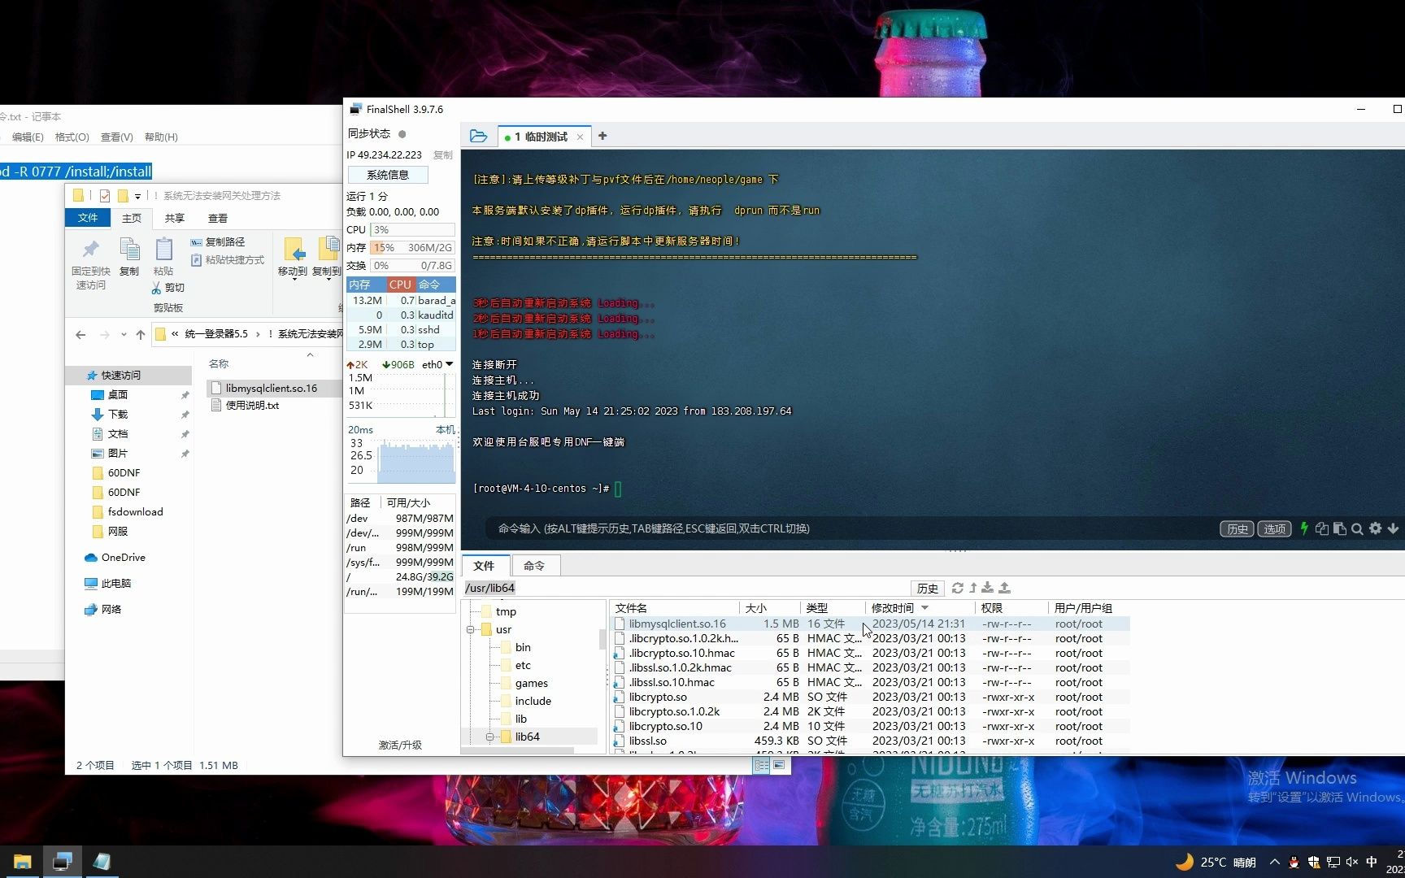1405x878 pixels.
Task: Go to parent directory in the file panel
Action: tap(972, 588)
